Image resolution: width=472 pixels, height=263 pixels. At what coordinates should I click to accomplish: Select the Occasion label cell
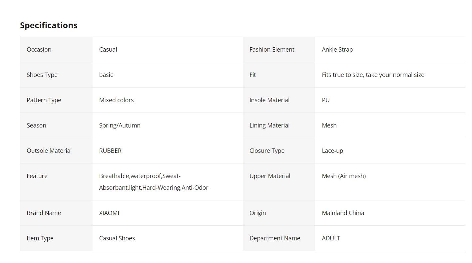[x=56, y=49]
